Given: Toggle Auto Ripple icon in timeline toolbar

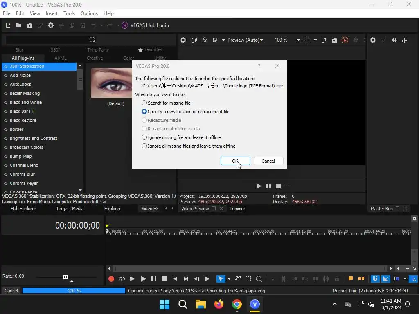Looking at the screenshot, I should click(396, 279).
